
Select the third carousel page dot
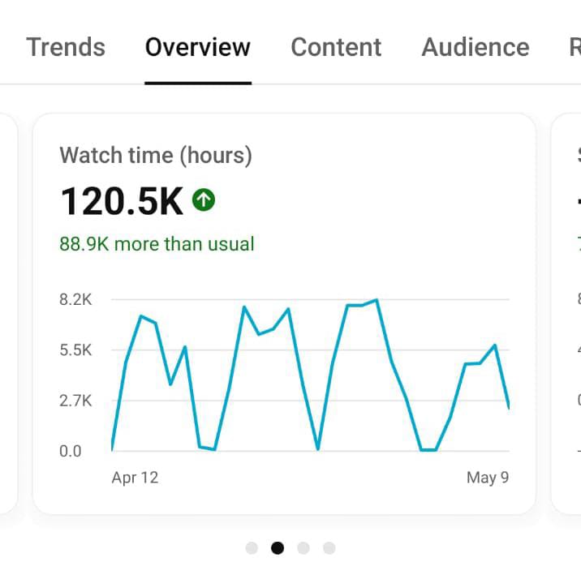[303, 548]
